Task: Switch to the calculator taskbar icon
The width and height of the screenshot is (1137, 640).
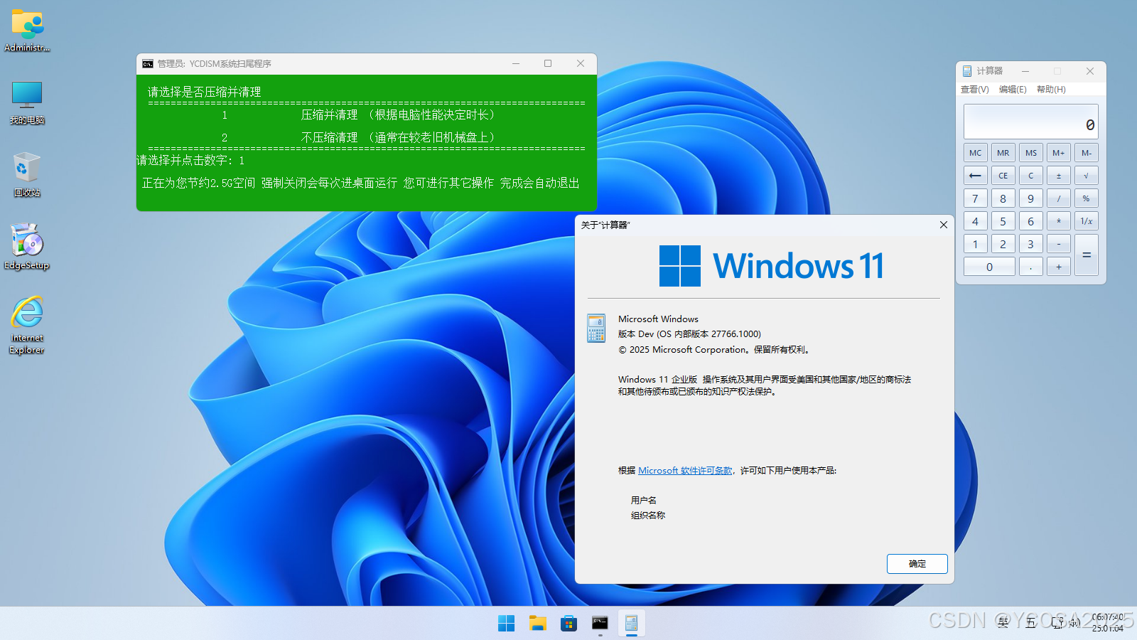Action: pos(632,624)
